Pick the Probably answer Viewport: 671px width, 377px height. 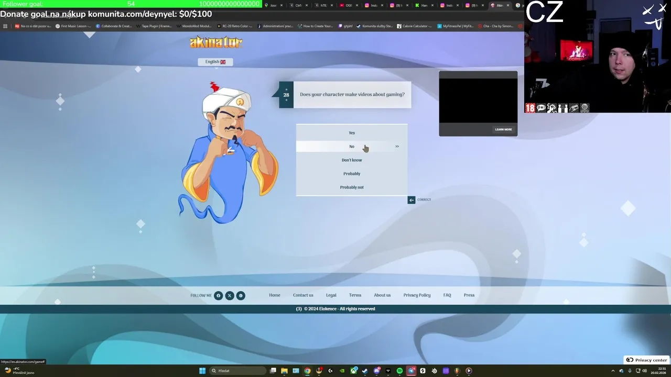(x=352, y=173)
